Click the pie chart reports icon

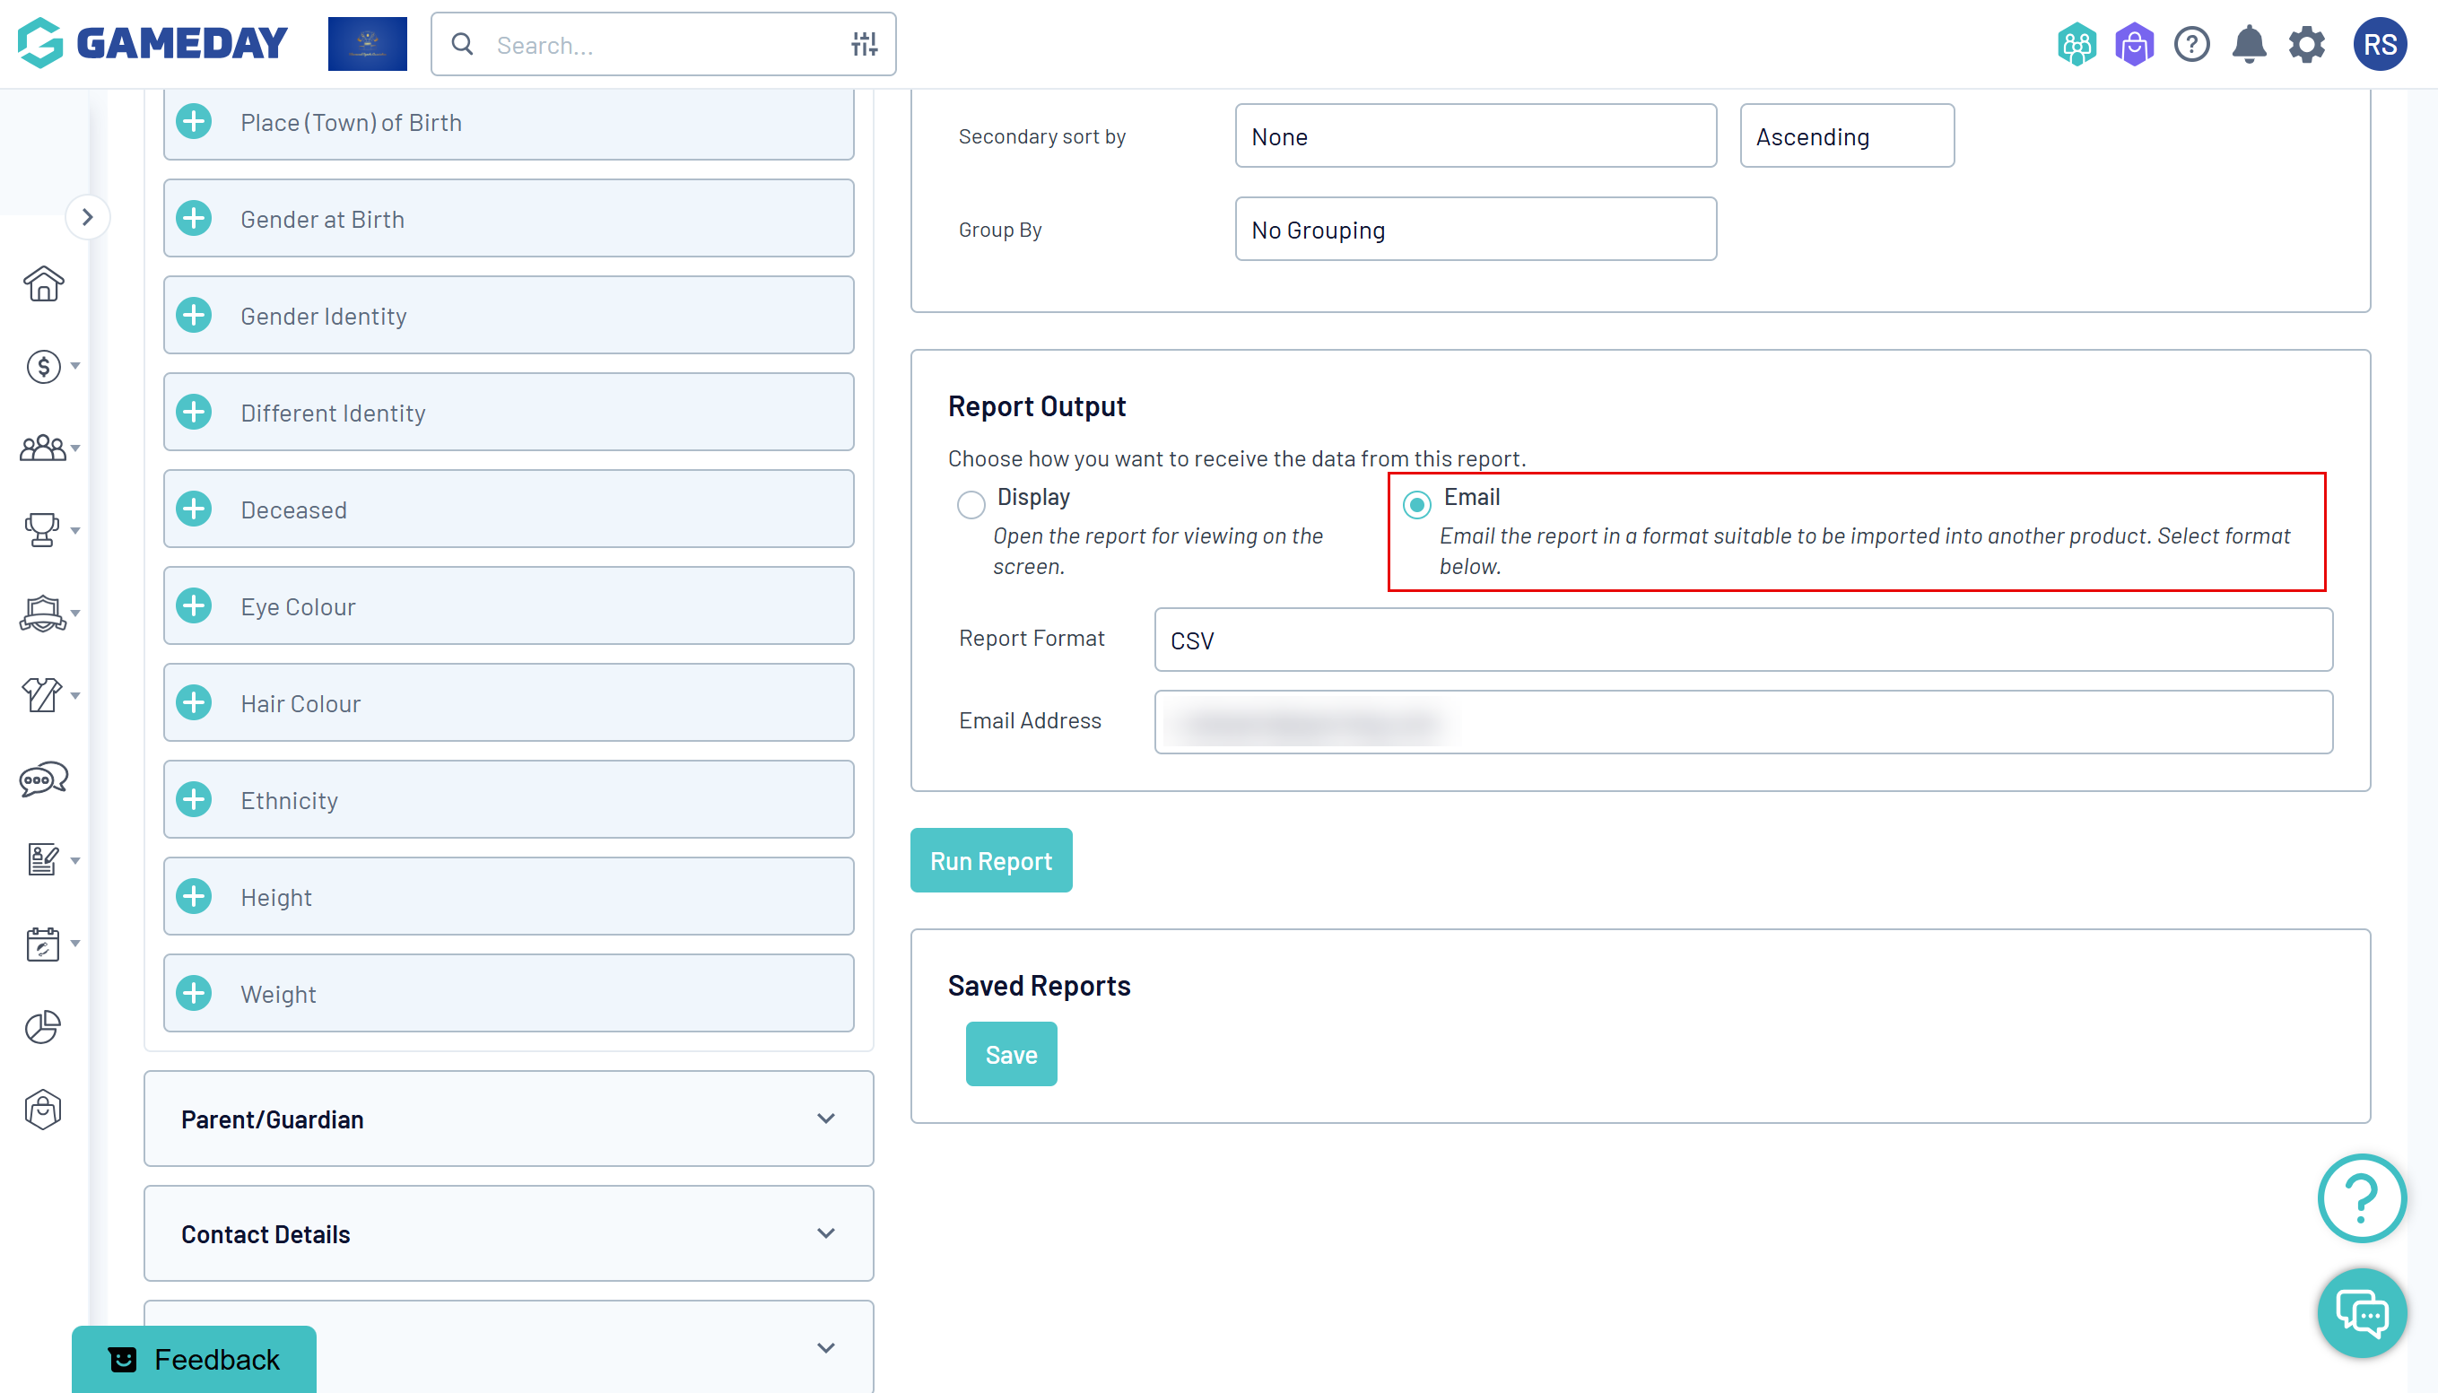pos(42,1026)
